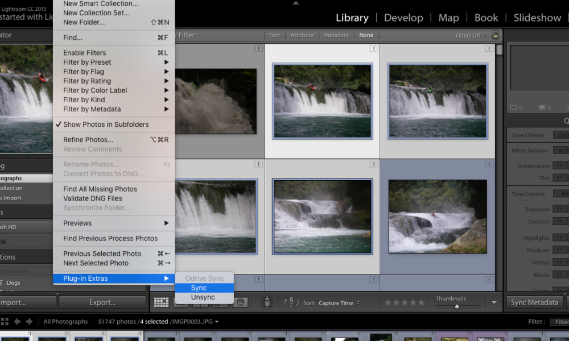This screenshot has width=569, height=341.
Task: Click metadata badge on green-kayaker waterfall photo
Action: (489, 48)
